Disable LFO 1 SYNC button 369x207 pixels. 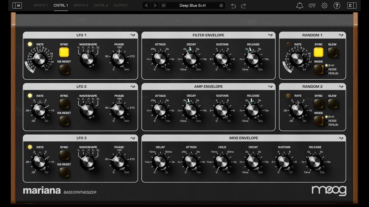tap(64, 52)
